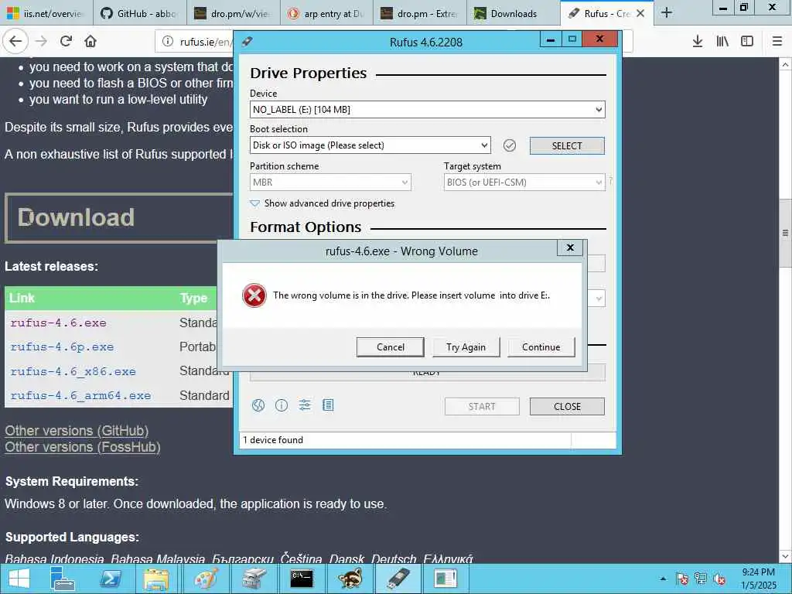Open Paint from the taskbar
792x594 pixels.
pyautogui.click(x=206, y=579)
